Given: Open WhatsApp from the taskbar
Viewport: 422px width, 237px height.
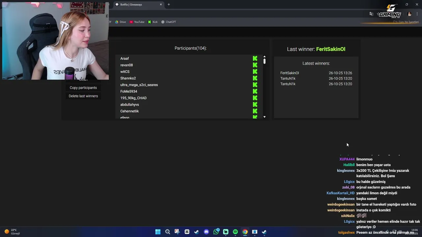Looking at the screenshot, I should [x=216, y=232].
